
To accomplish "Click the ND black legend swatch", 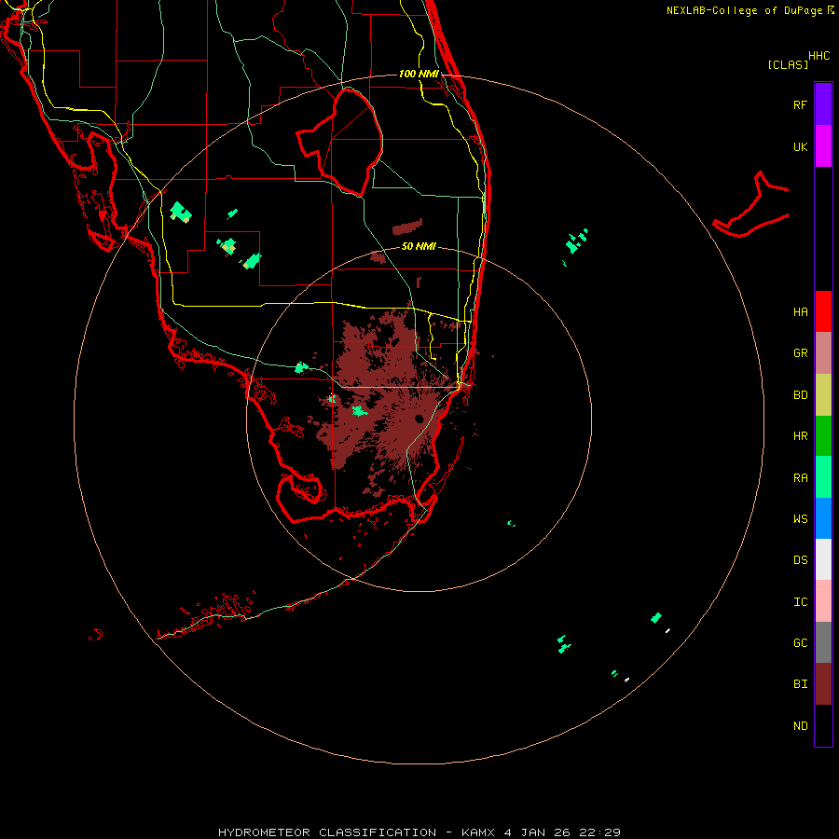I will pos(823,725).
